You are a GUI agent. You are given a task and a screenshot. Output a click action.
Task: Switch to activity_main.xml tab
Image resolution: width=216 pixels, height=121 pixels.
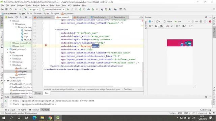coord(44,17)
